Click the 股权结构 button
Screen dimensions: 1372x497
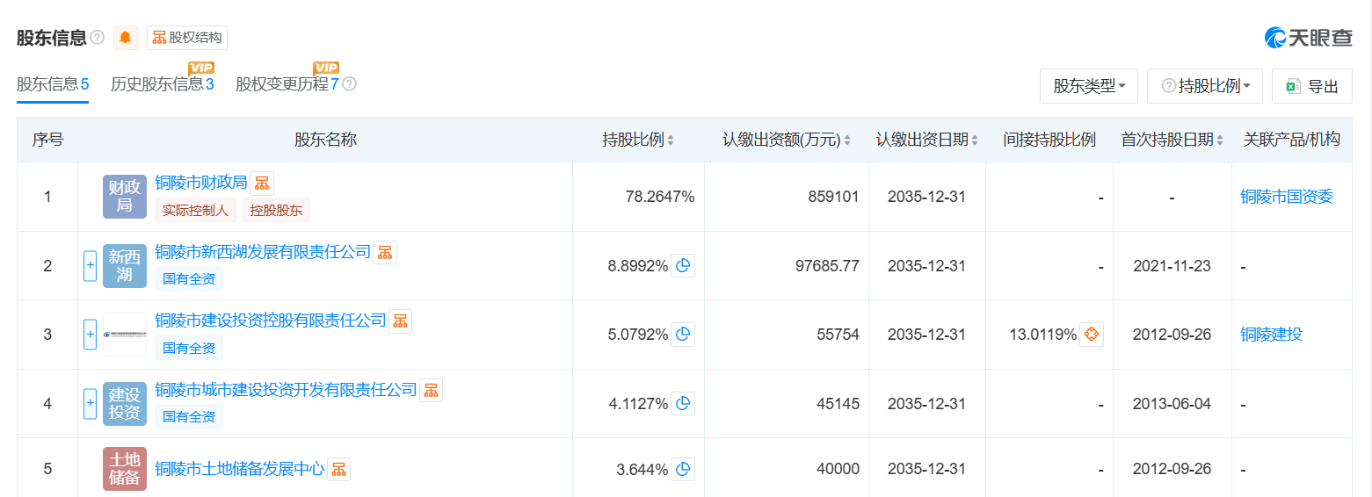coord(187,38)
